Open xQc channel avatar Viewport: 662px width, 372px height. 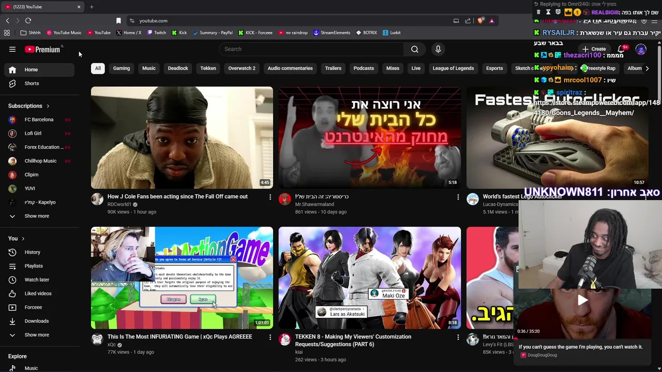(97, 339)
